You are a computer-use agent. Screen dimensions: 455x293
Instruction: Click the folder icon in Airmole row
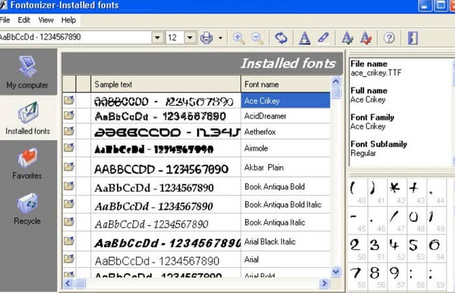tap(69, 147)
